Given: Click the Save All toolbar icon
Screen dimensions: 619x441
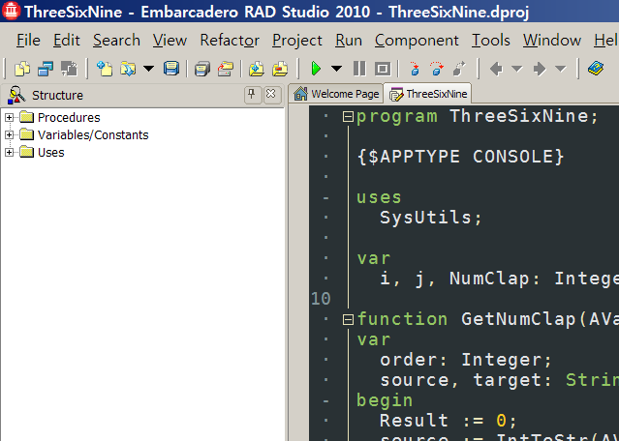Looking at the screenshot, I should 202,69.
